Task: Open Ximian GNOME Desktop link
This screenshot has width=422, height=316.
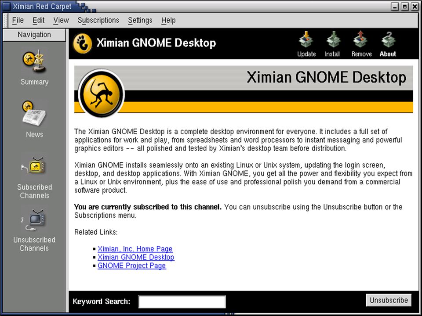Action: [136, 257]
